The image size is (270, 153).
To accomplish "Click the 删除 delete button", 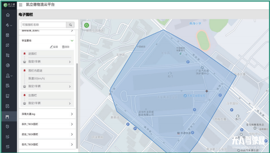I will click(x=66, y=47).
